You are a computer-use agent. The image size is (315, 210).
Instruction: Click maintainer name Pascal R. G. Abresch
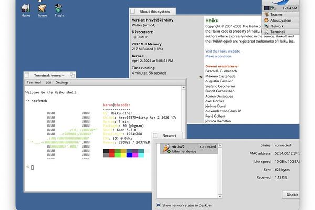221,71
